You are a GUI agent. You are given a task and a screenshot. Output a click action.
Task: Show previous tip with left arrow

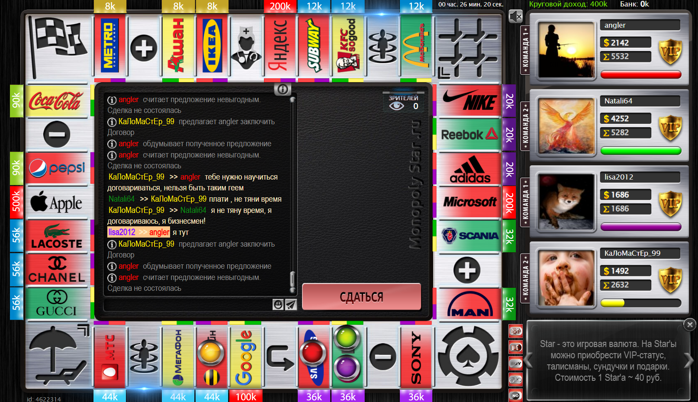click(528, 360)
